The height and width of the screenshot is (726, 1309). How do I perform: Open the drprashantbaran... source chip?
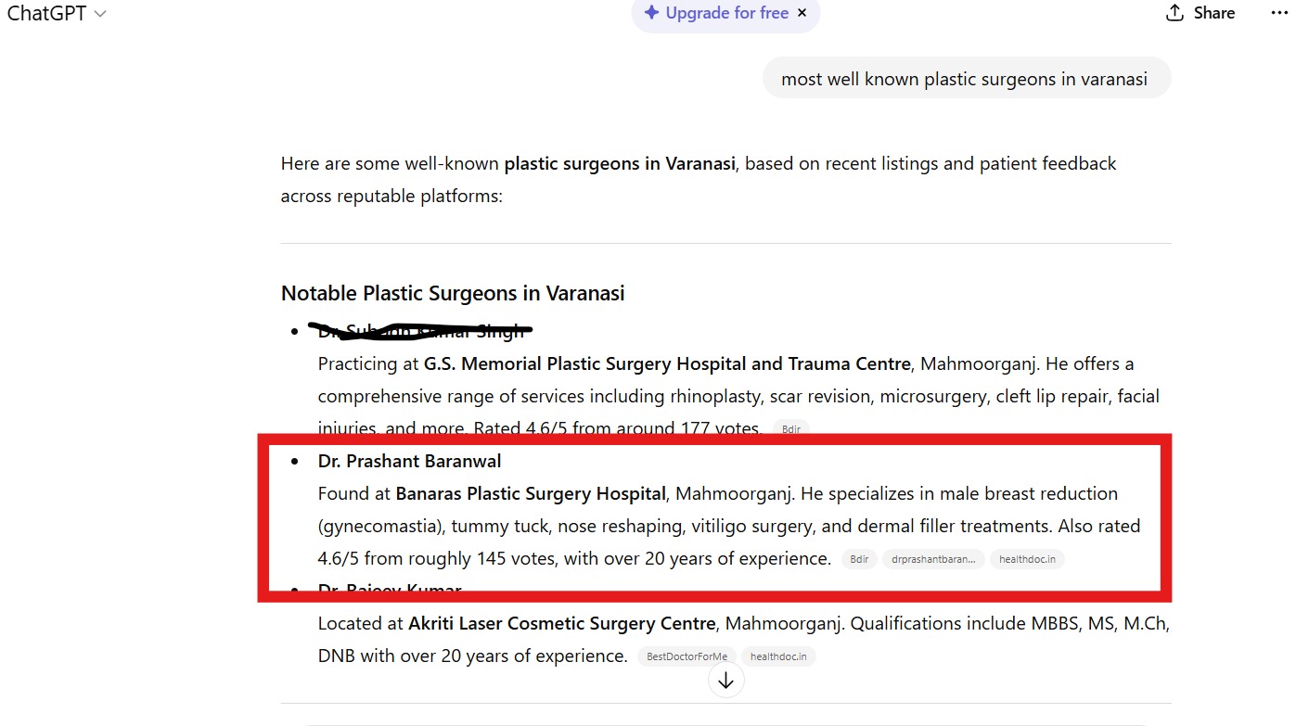[x=933, y=559]
